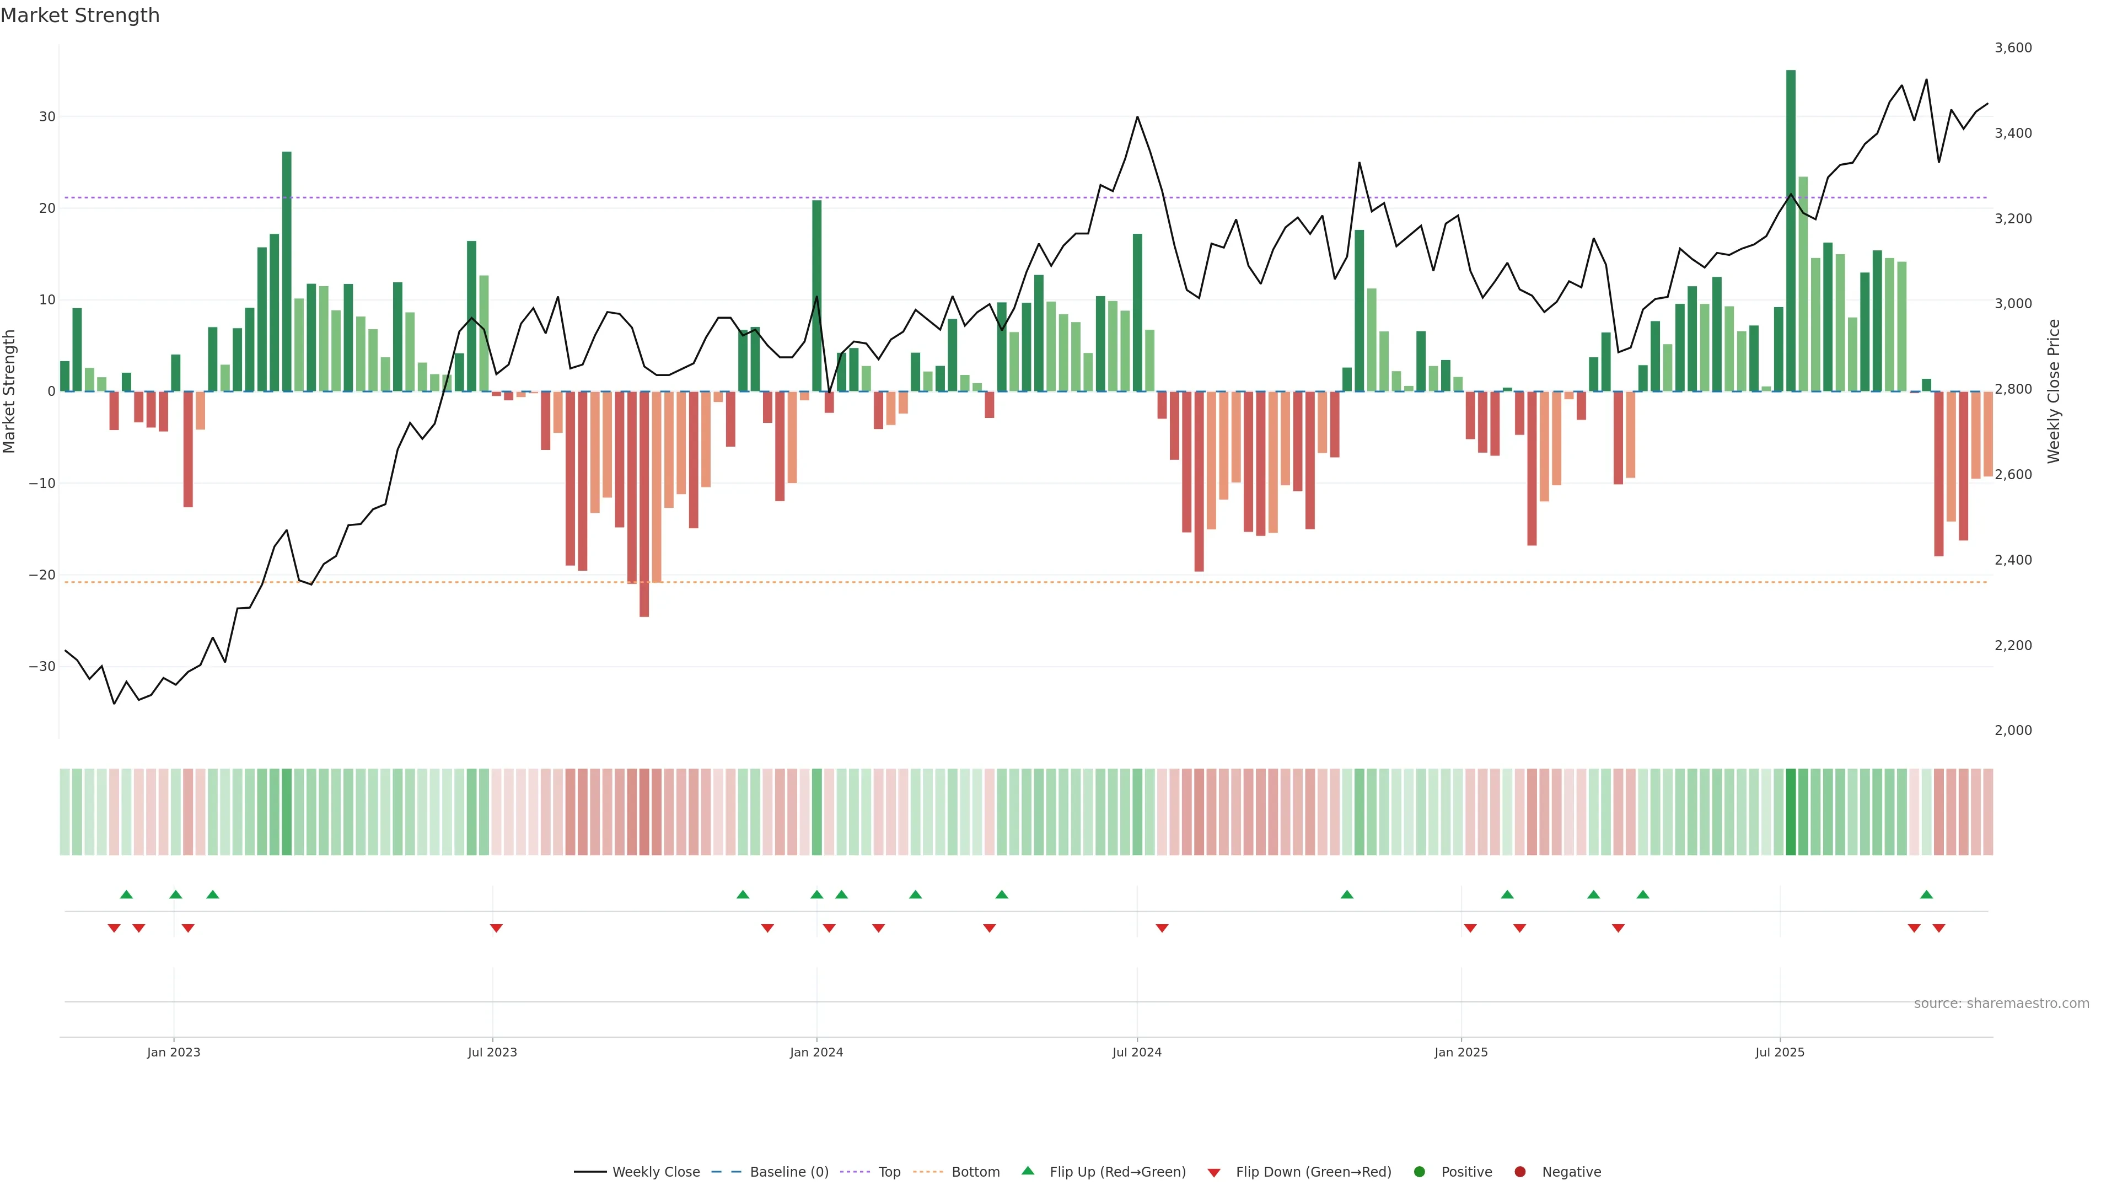Click the rightmost green flip-up triangle marker
Viewport: 2117px width, 1191px height.
[1926, 894]
